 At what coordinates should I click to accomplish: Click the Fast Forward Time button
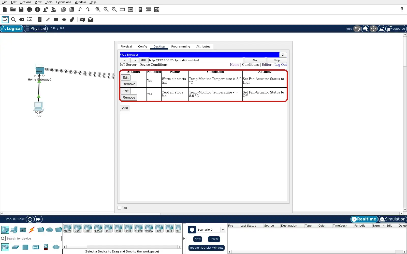click(38, 219)
